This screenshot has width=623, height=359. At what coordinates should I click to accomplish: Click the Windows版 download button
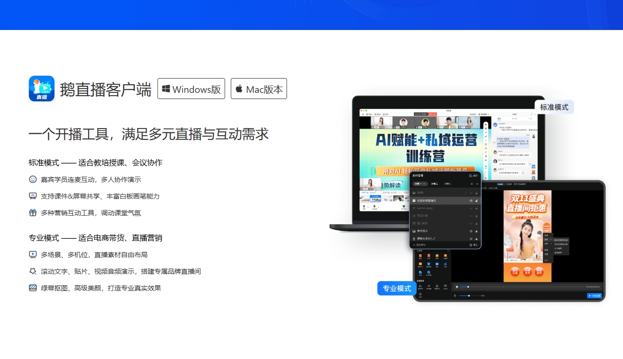191,89
